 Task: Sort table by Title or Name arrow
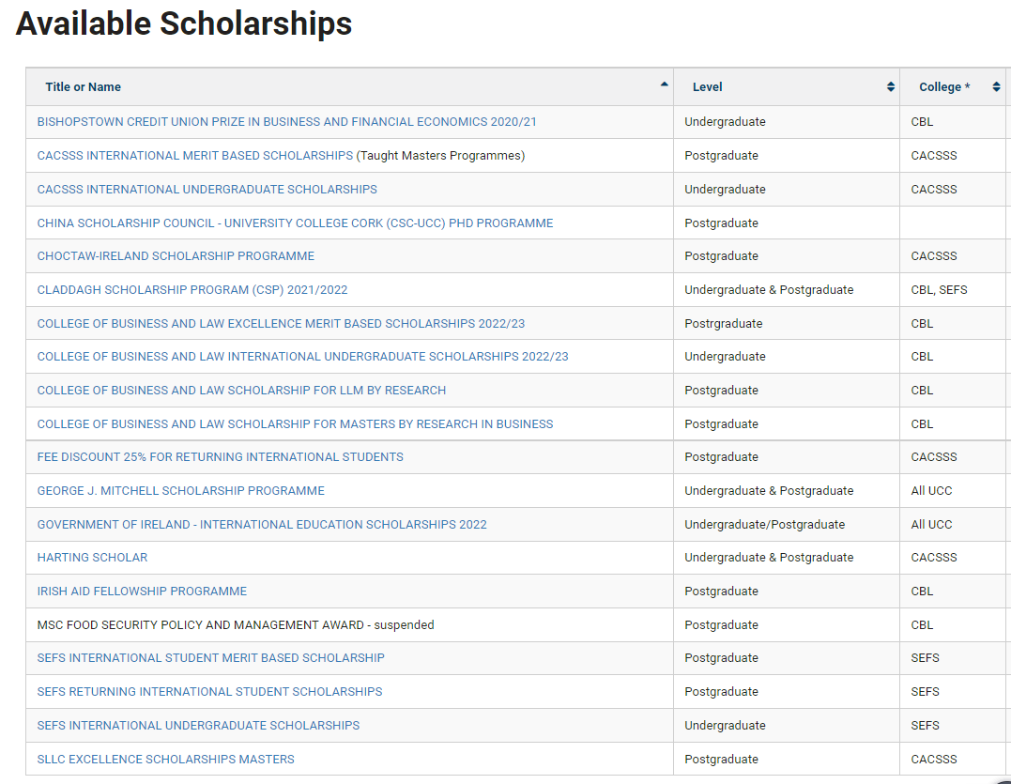[x=664, y=85]
